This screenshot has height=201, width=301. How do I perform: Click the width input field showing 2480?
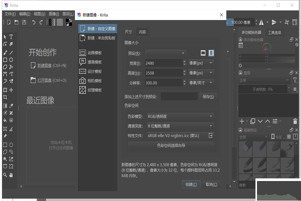coord(163,63)
